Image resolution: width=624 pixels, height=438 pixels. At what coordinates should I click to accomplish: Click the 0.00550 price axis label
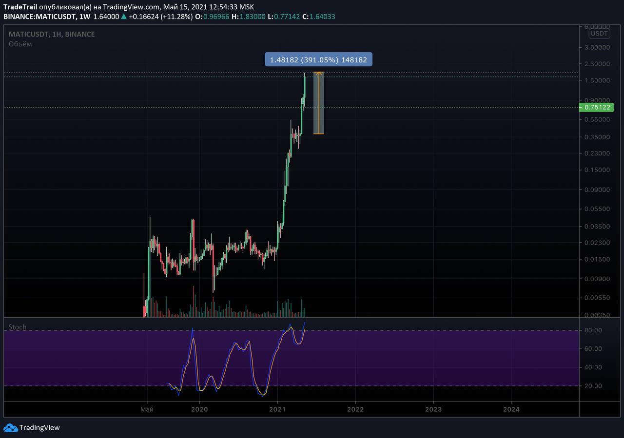[x=597, y=298]
